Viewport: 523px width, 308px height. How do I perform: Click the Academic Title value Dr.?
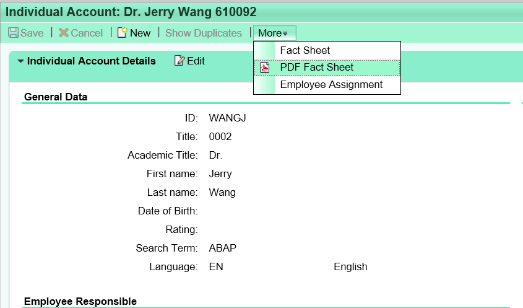(x=215, y=156)
